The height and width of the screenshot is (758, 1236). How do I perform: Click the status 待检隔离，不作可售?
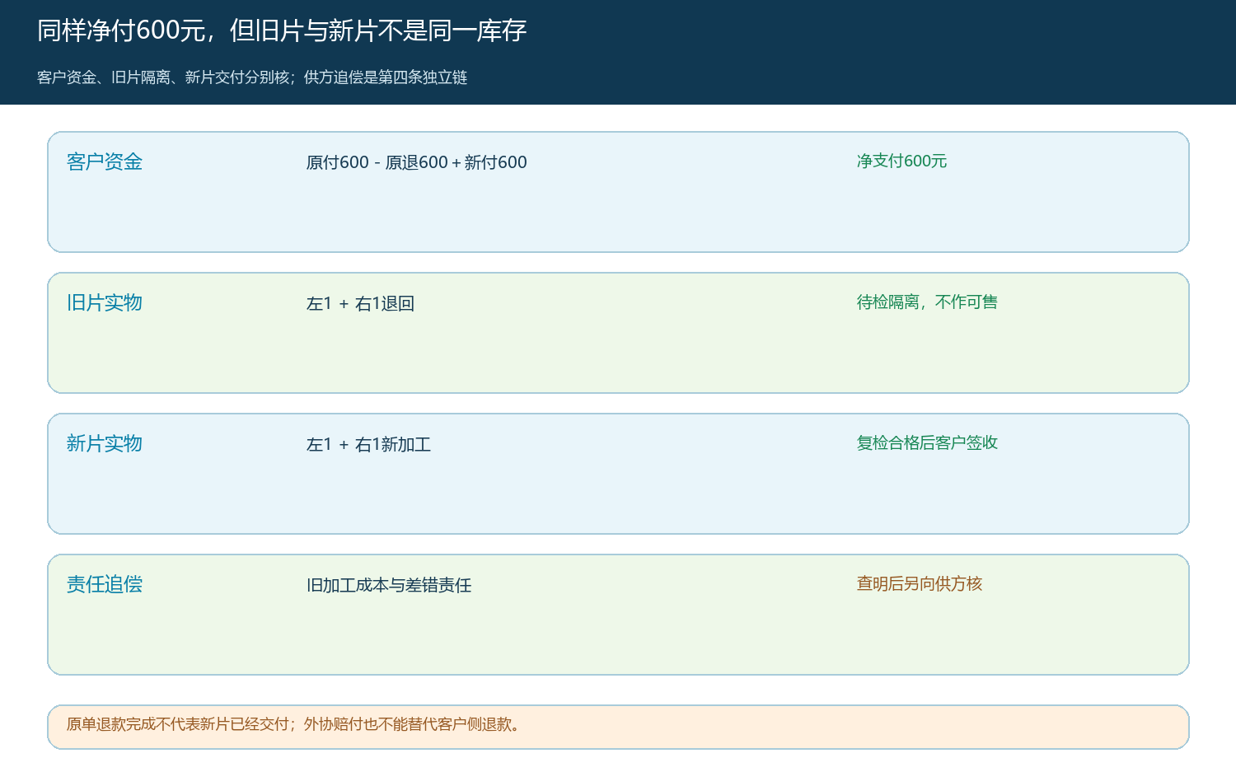pyautogui.click(x=927, y=302)
